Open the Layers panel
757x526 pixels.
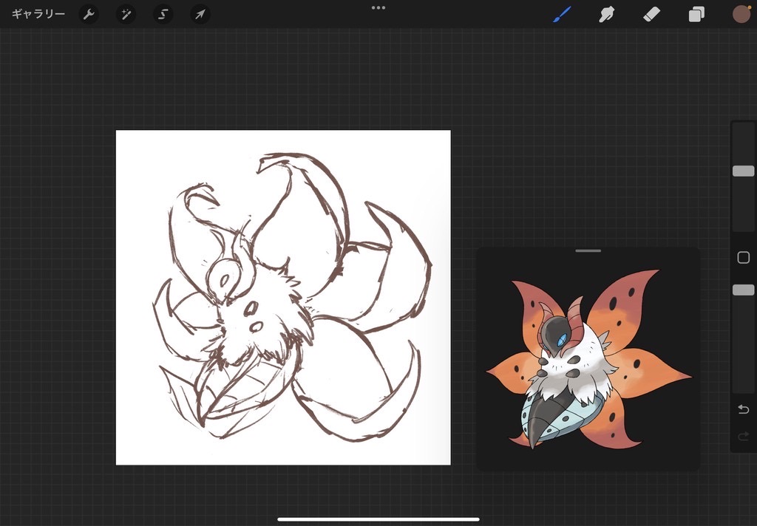pyautogui.click(x=696, y=14)
